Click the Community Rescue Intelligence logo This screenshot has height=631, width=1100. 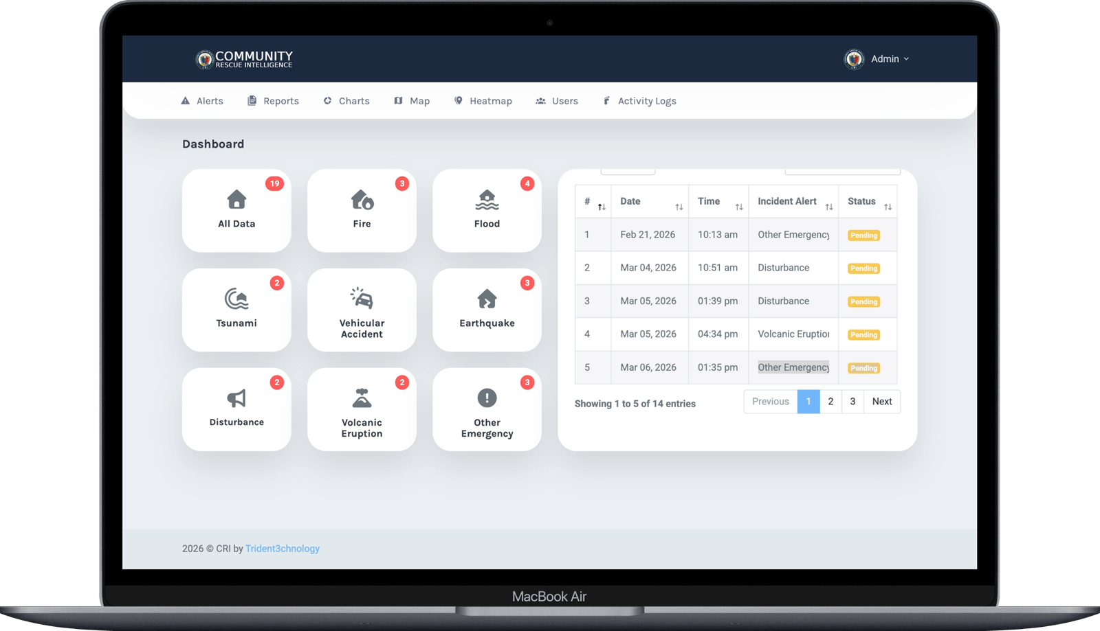244,59
